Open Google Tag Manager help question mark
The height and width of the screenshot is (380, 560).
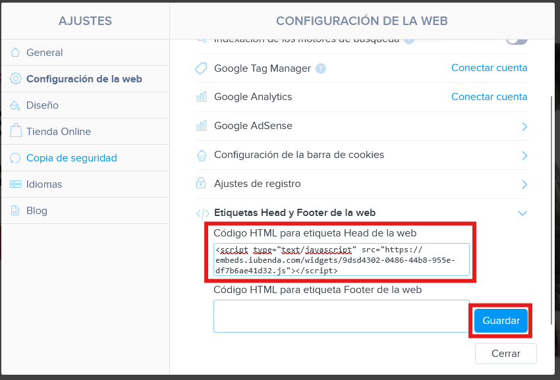(321, 68)
